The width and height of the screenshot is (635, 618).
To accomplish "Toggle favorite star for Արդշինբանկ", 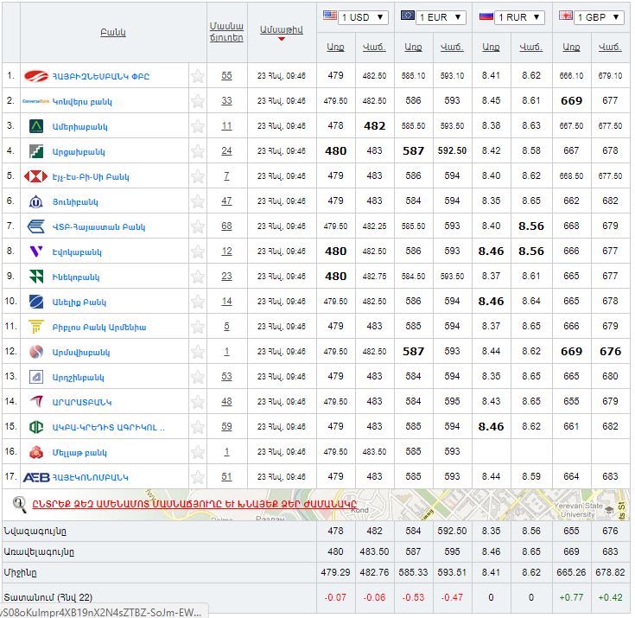I will pyautogui.click(x=198, y=377).
